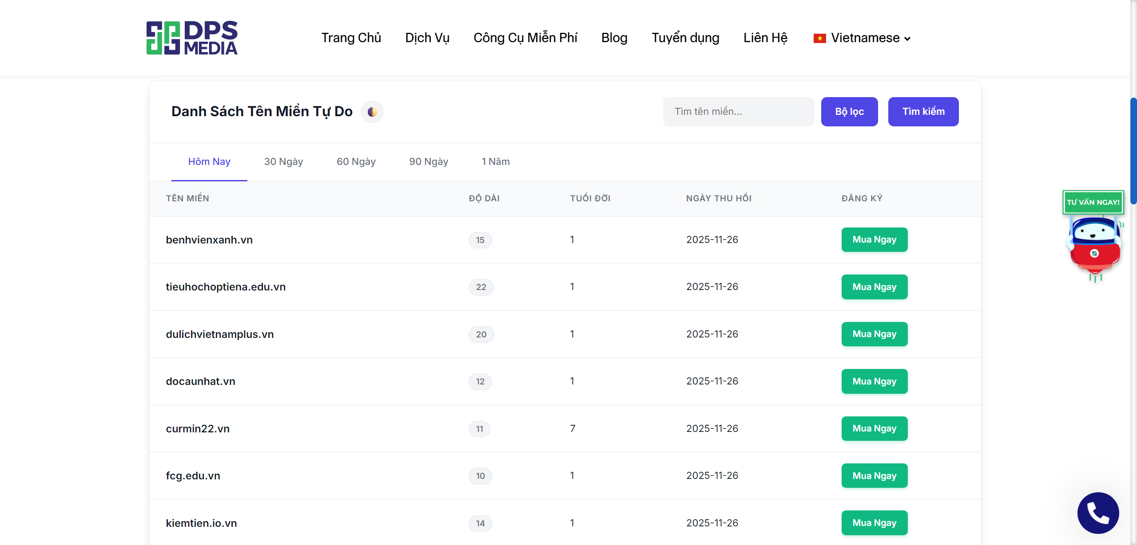Image resolution: width=1137 pixels, height=545 pixels.
Task: Select the 90 Ngày tab
Action: pos(429,162)
